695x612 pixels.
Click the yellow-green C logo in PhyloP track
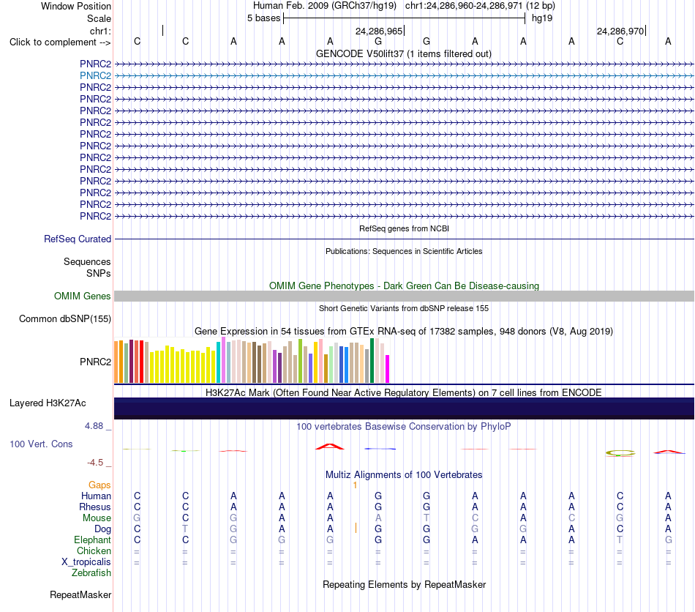coord(620,453)
